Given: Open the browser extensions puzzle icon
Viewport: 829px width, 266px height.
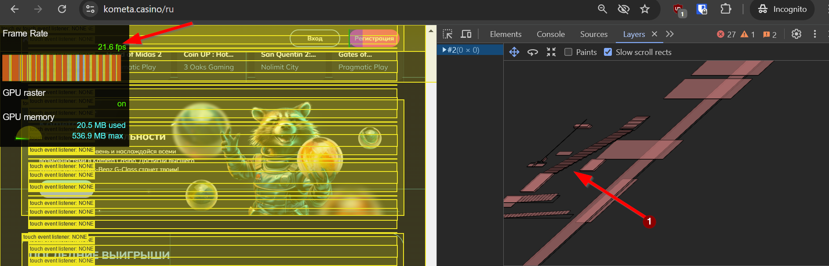Looking at the screenshot, I should point(726,9).
